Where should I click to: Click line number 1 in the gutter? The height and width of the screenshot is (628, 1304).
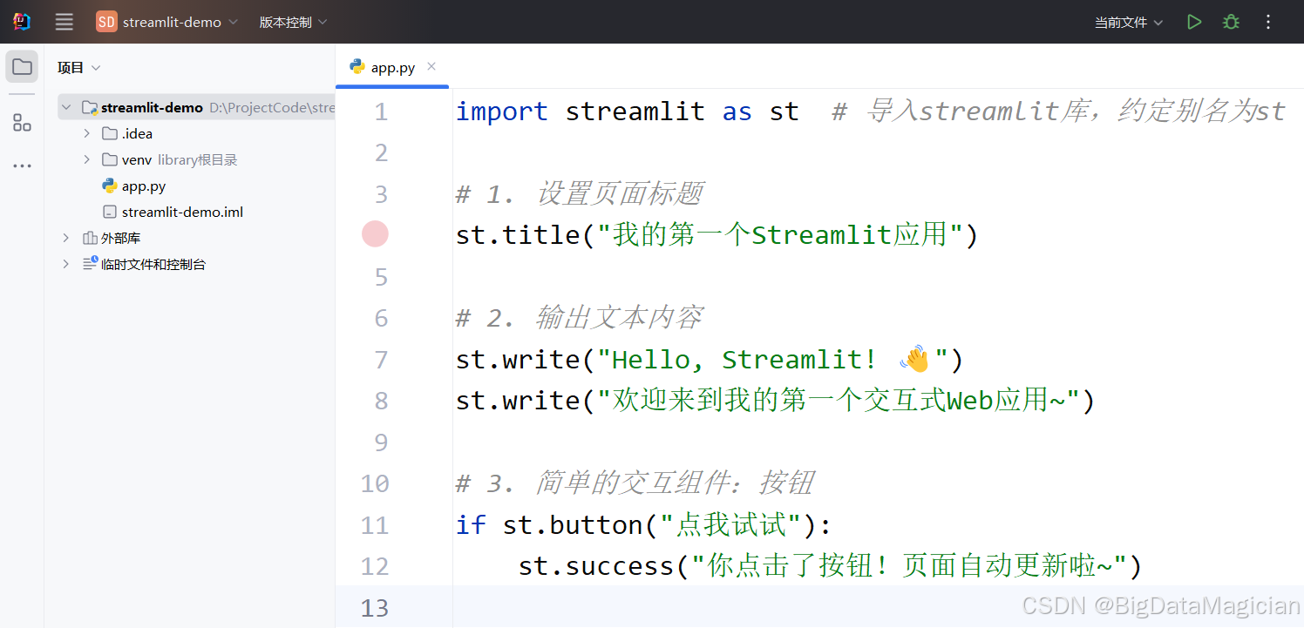tap(381, 111)
